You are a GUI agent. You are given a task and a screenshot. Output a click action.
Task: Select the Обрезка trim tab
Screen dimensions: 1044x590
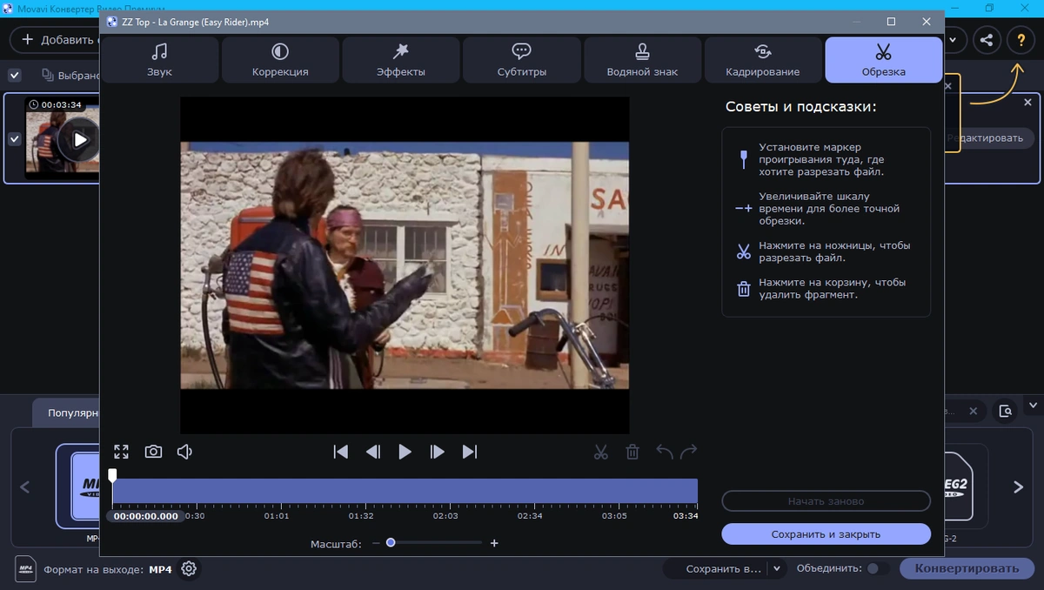pyautogui.click(x=883, y=59)
